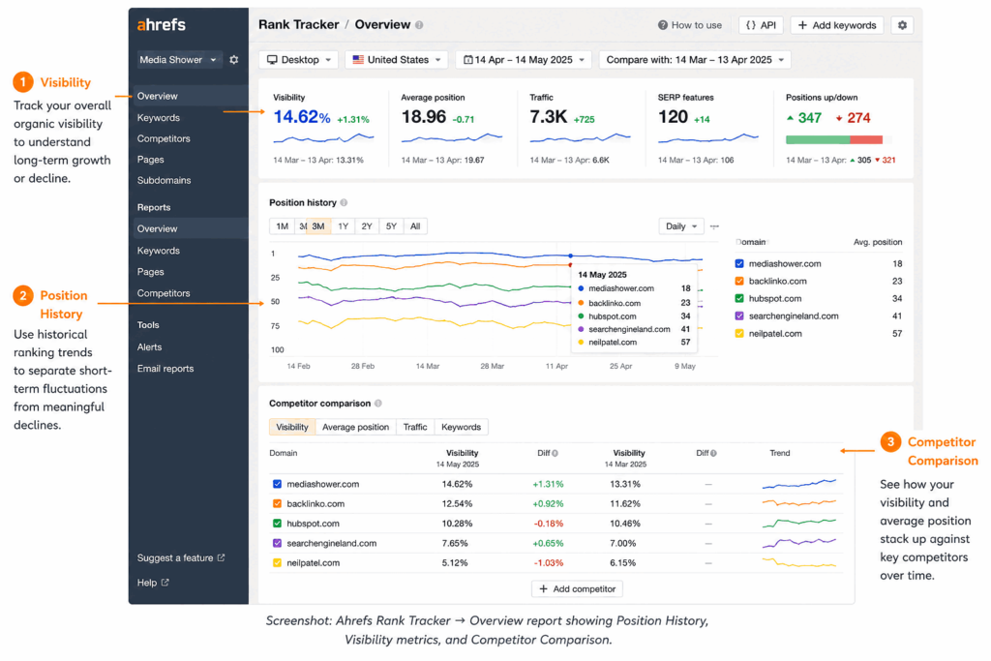Image resolution: width=991 pixels, height=661 pixels.
Task: Open the settings gear in top right
Action: click(902, 25)
